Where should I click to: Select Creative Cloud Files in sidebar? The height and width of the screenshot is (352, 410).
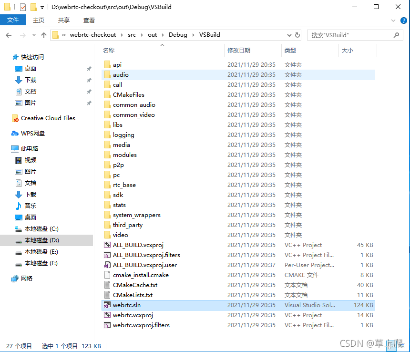click(x=48, y=118)
